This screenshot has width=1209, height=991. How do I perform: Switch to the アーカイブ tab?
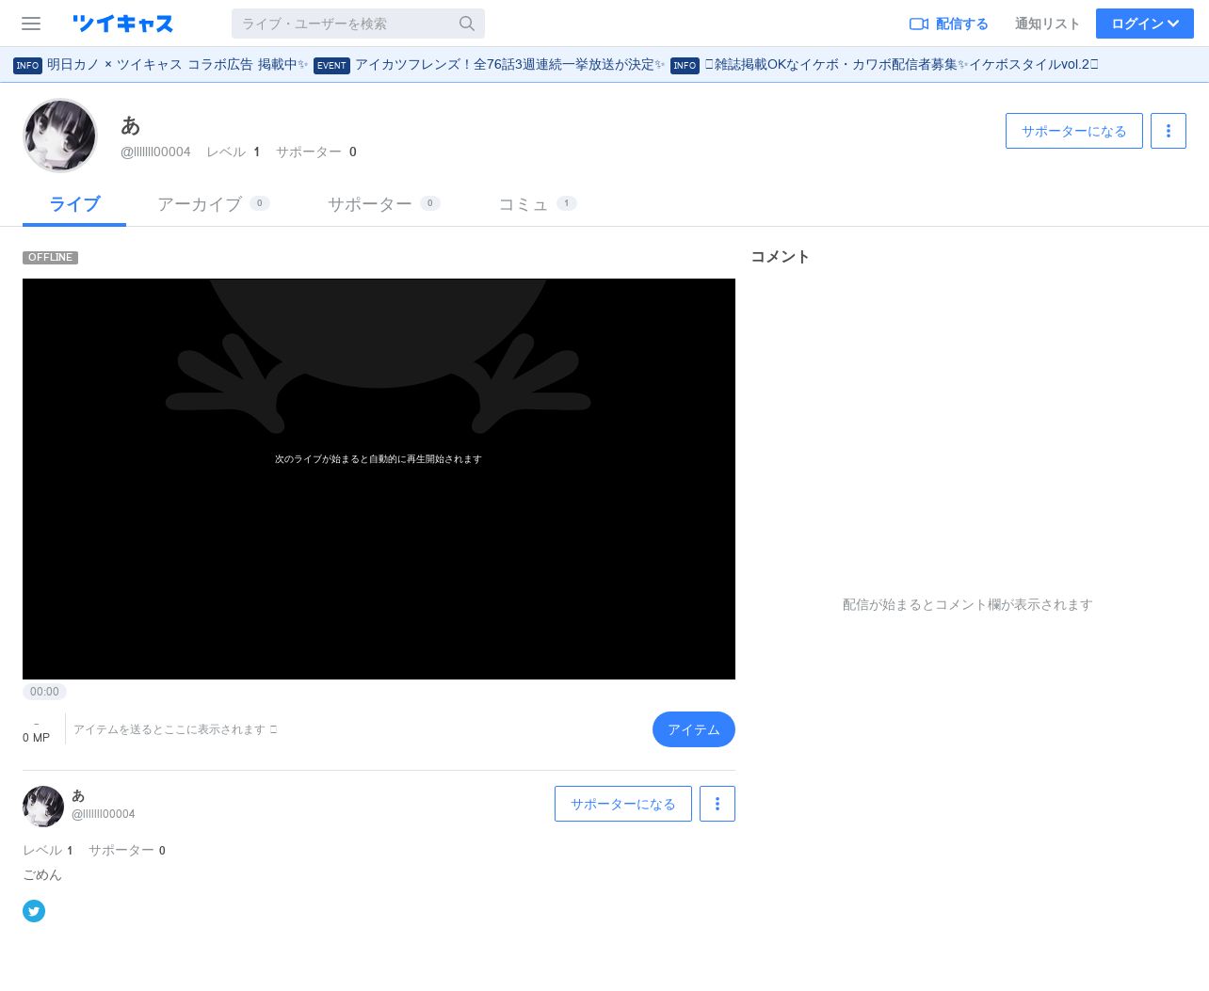(213, 204)
